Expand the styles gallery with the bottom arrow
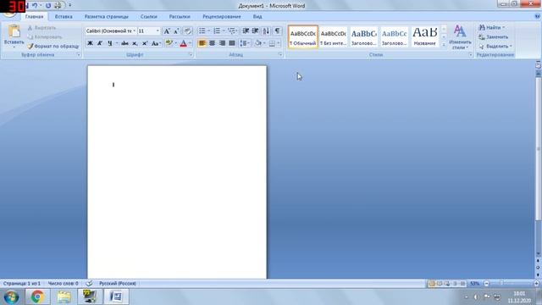Viewport: 542px width, 305px height. pyautogui.click(x=444, y=45)
